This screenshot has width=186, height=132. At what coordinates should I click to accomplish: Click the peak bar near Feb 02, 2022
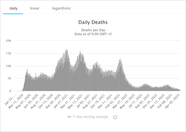[x=120, y=75]
